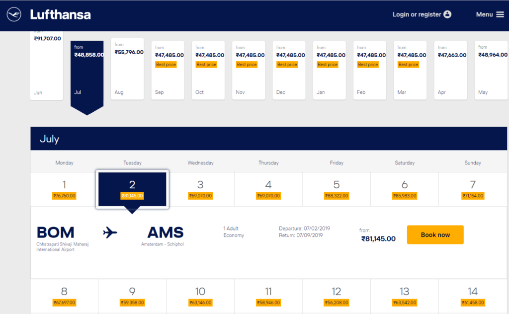This screenshot has height=314, width=509.
Task: Pick July 4 date cell
Action: (x=268, y=189)
